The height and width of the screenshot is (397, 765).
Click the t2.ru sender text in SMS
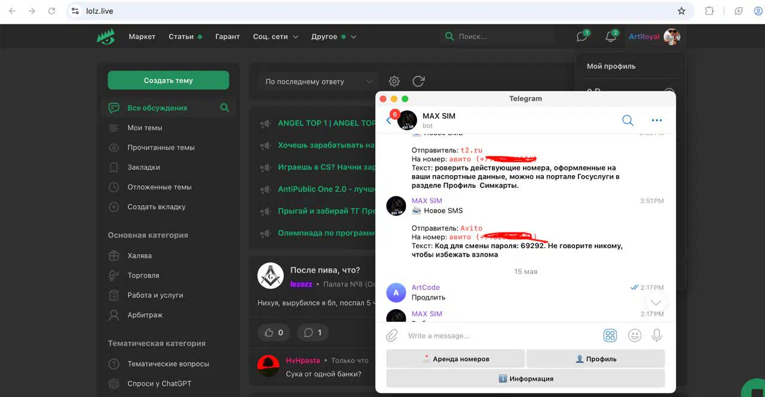472,150
